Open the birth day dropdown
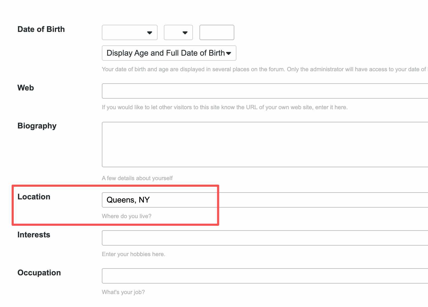The image size is (428, 307). (178, 32)
